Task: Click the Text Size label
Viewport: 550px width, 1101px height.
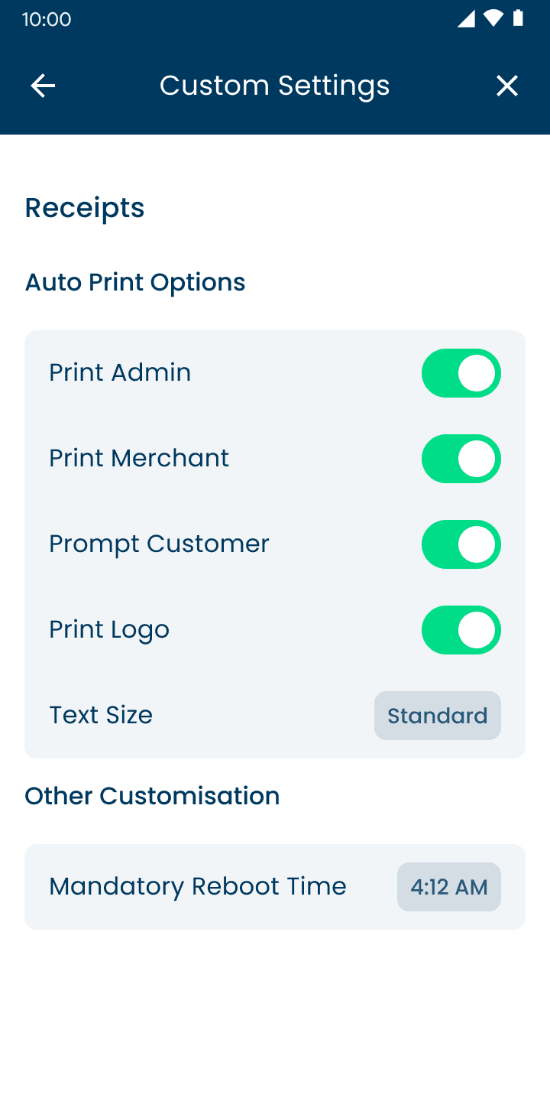Action: 101,716
